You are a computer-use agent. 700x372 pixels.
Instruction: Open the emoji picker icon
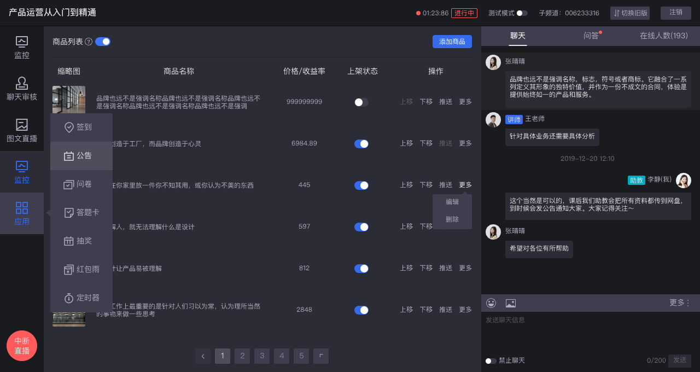491,303
